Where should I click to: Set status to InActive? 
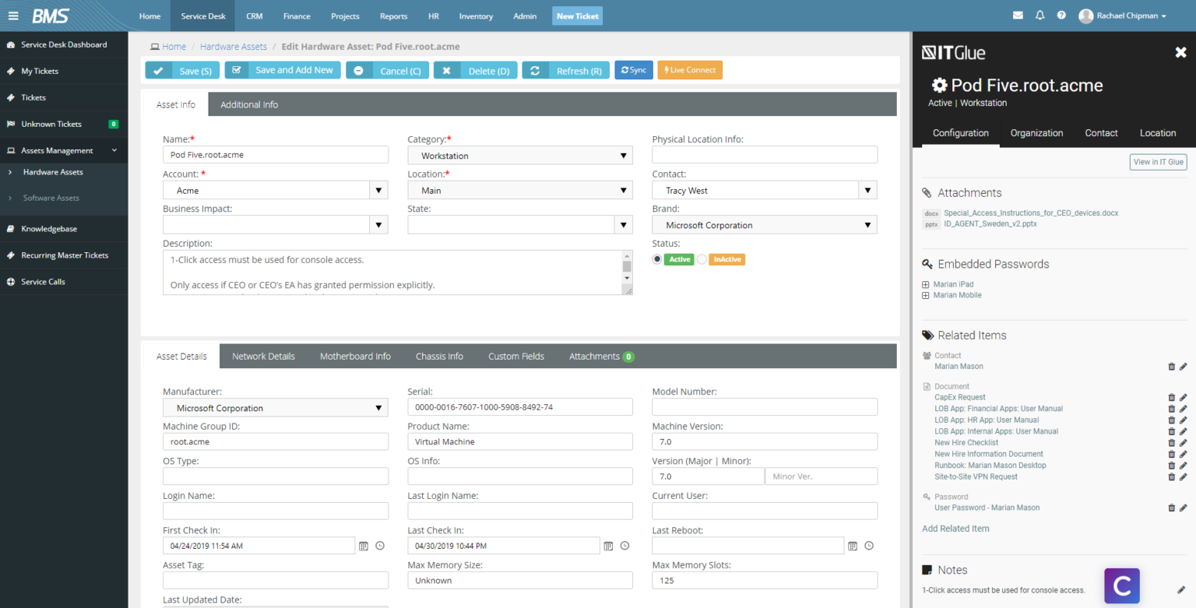702,259
